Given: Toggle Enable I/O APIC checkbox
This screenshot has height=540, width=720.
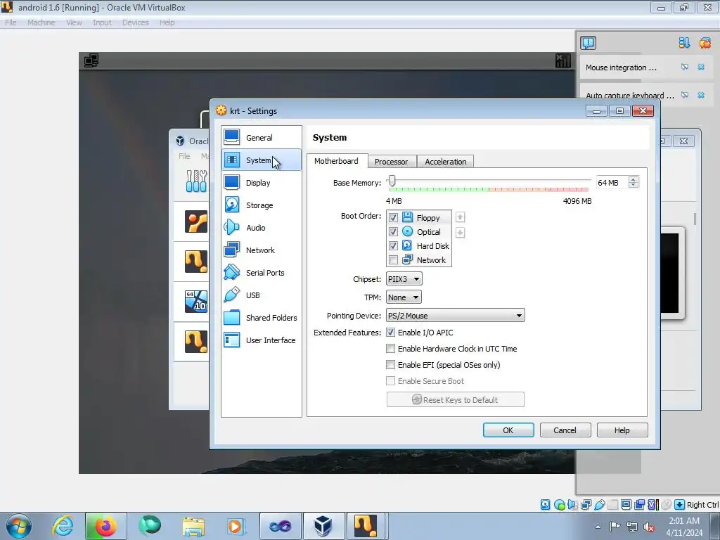Looking at the screenshot, I should tap(390, 333).
